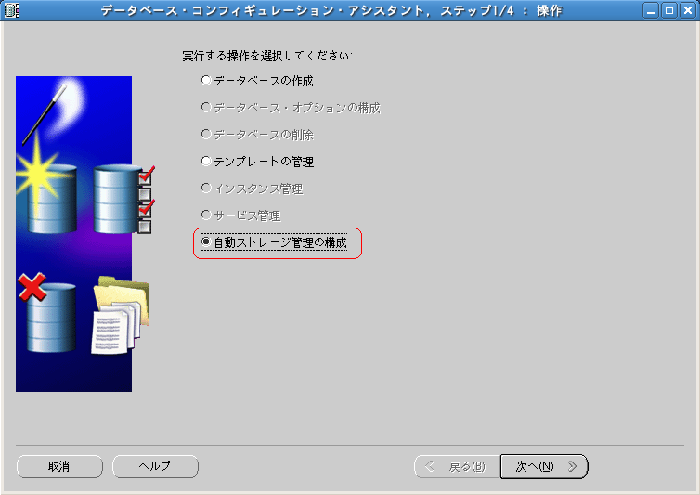This screenshot has height=495, width=700.
Task: Go back with 戻る(B) button
Action: click(457, 466)
